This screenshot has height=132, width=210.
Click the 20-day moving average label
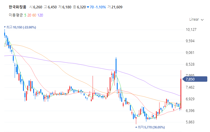tap(29, 15)
